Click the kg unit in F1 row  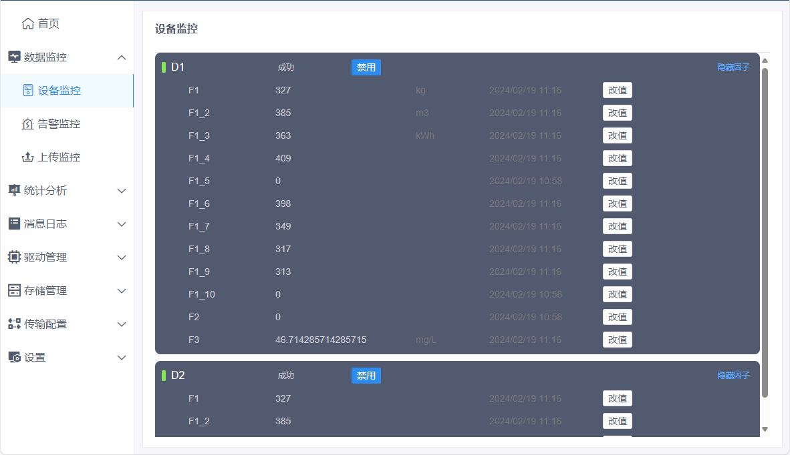point(420,91)
